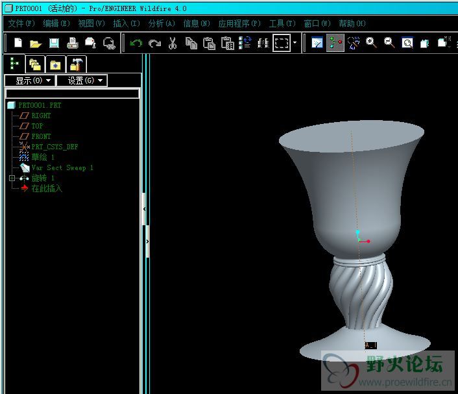This screenshot has width=458, height=394.
Task: Click the Copy icon
Action: (x=191, y=43)
